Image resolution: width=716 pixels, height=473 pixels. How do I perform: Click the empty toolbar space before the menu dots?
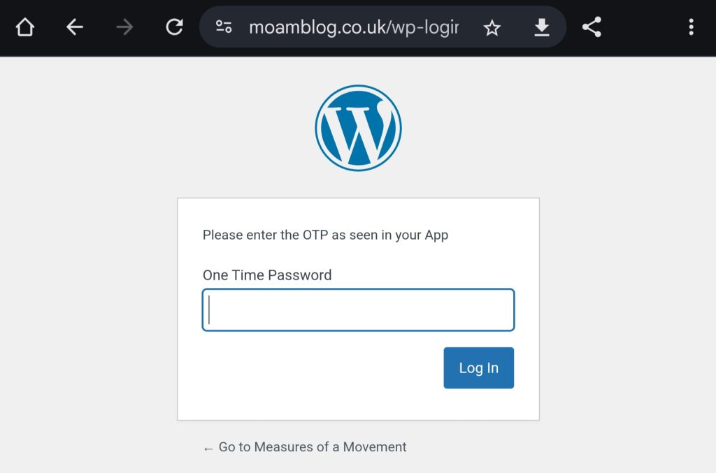point(642,27)
